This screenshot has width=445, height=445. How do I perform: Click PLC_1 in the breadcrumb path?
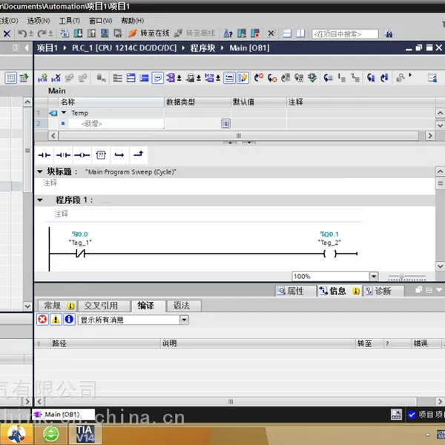pos(124,48)
